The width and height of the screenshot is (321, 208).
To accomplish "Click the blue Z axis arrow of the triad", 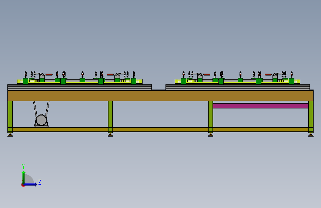I will [x=31, y=184].
